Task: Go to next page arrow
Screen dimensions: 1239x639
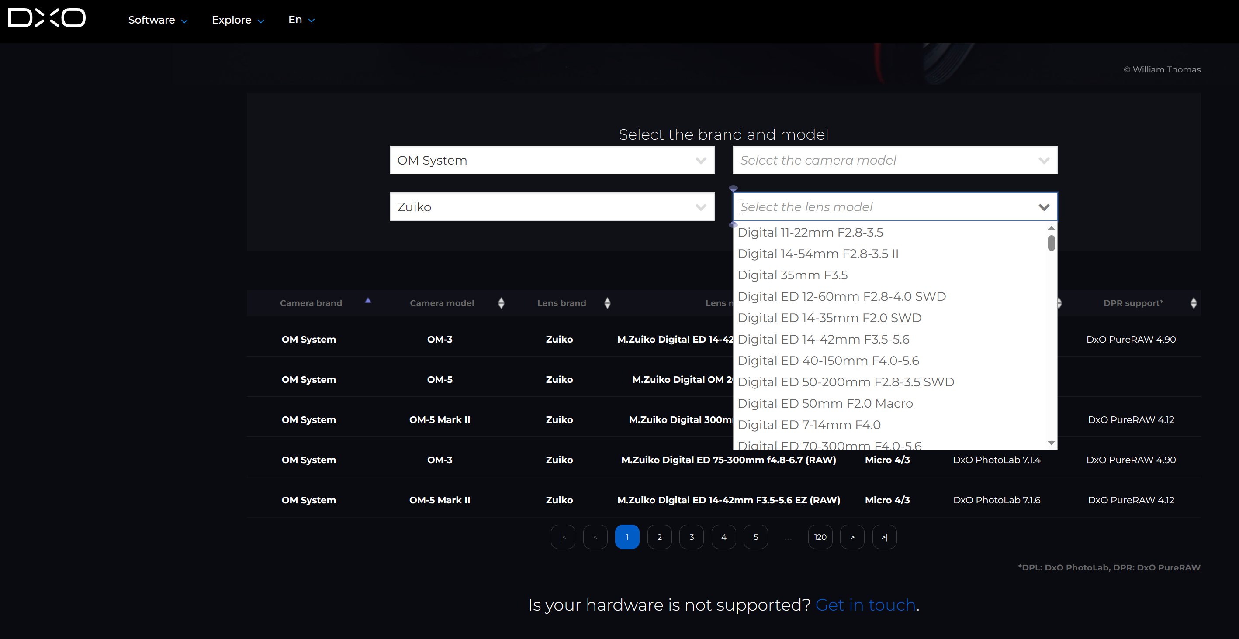Action: pos(852,537)
